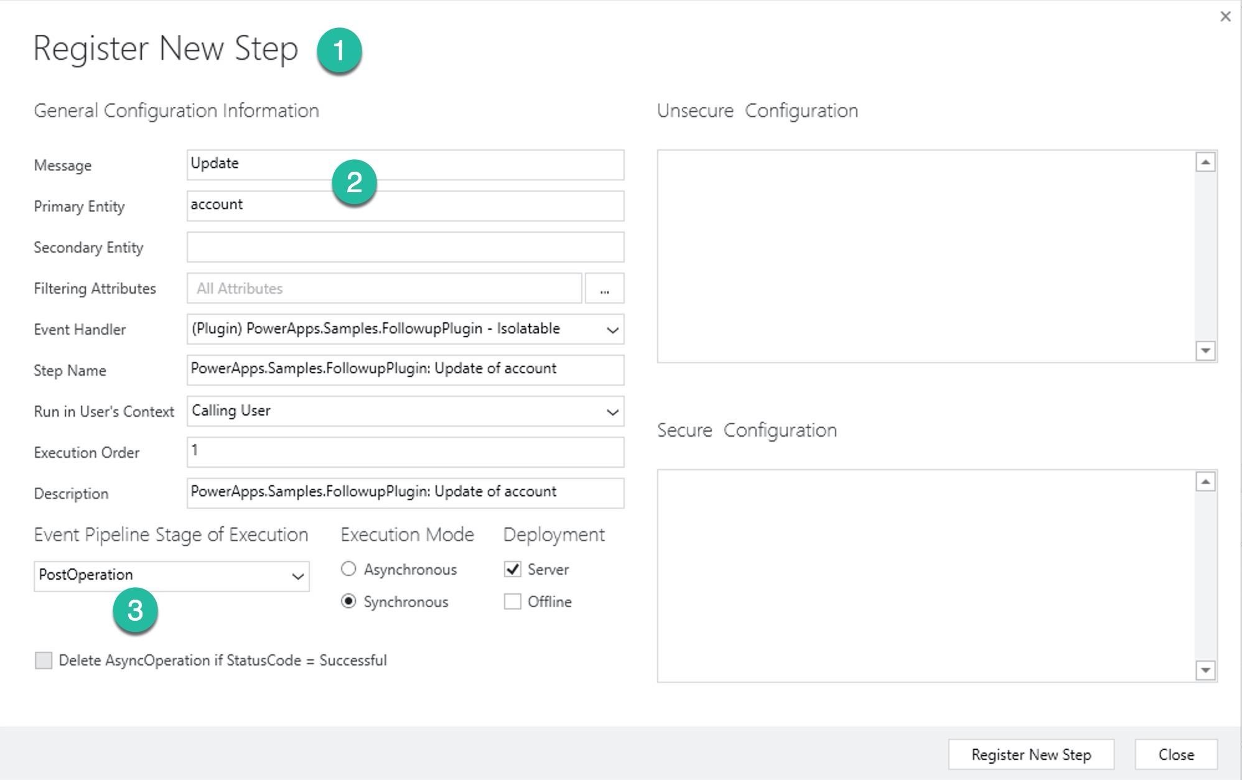The width and height of the screenshot is (1242, 780).
Task: Enable the Asynchronous execution mode radio button
Action: (346, 567)
